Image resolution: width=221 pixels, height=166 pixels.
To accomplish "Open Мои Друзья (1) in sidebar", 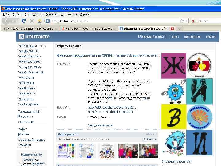I will [x=28, y=51].
